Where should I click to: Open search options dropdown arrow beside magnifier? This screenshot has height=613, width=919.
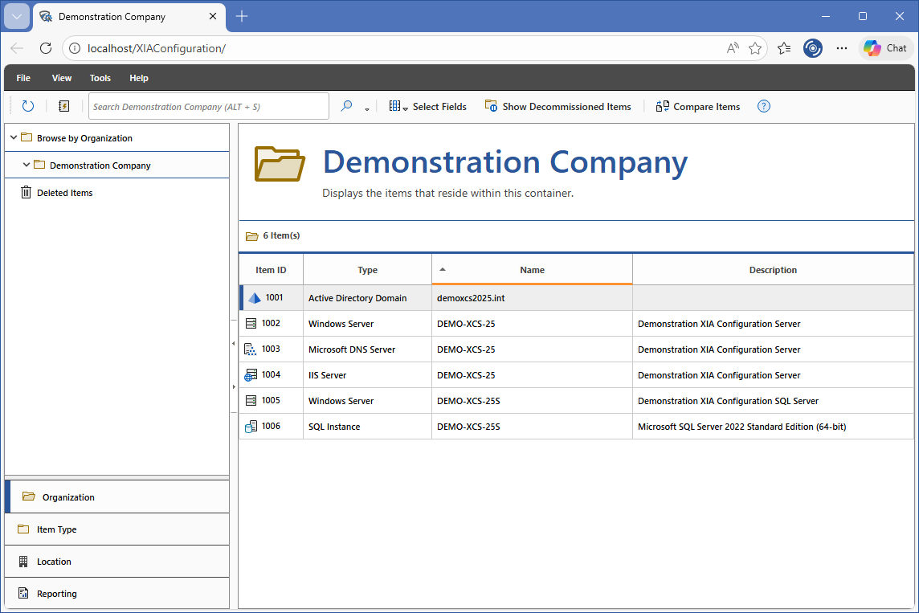coord(366,108)
